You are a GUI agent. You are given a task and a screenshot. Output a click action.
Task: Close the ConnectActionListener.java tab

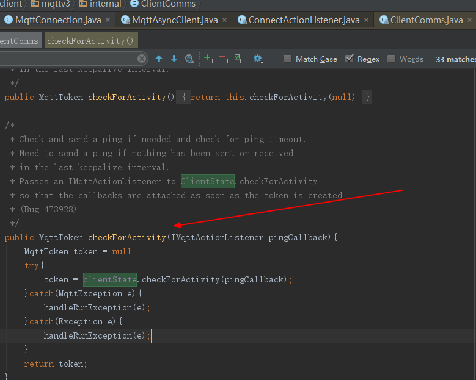point(367,20)
